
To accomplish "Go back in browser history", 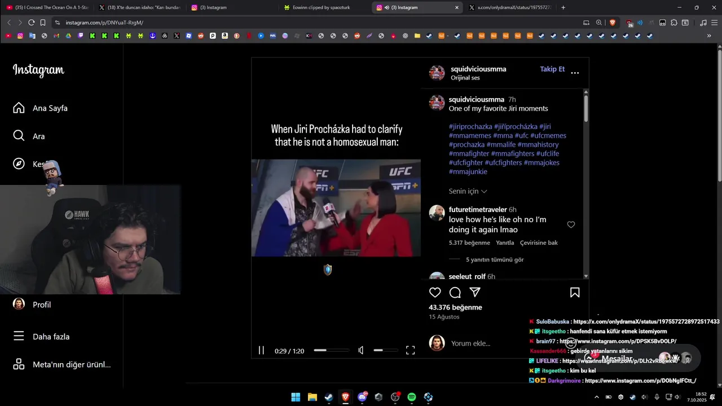I will [9, 23].
